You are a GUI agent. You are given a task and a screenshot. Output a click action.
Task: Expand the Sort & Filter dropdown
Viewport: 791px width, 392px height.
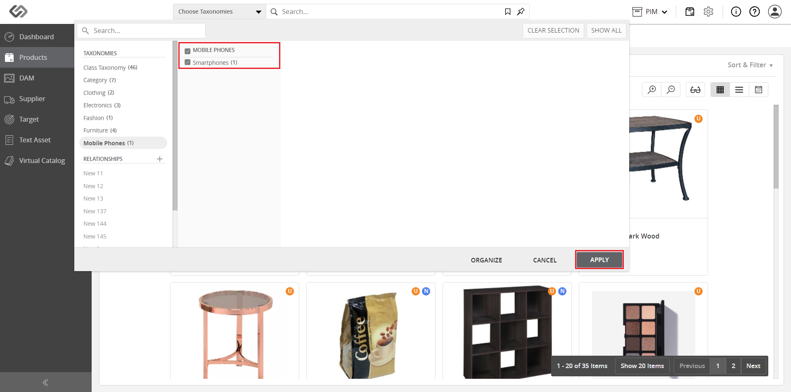click(x=750, y=65)
